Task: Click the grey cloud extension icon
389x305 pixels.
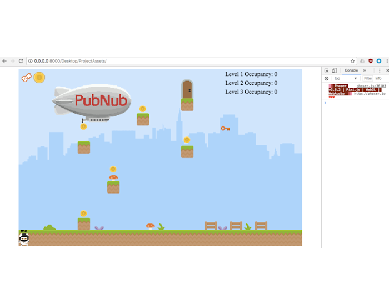Action: 362,61
